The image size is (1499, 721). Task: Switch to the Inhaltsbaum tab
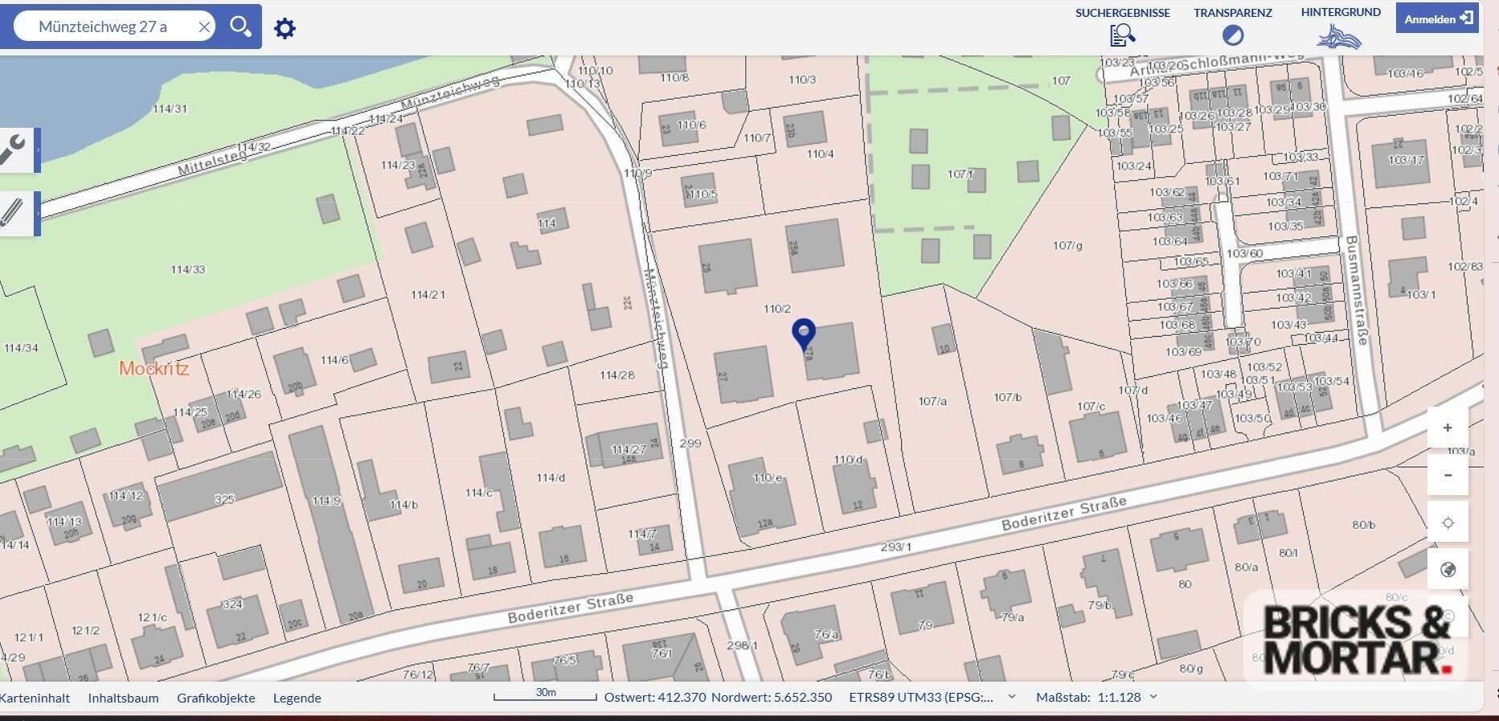tap(123, 698)
